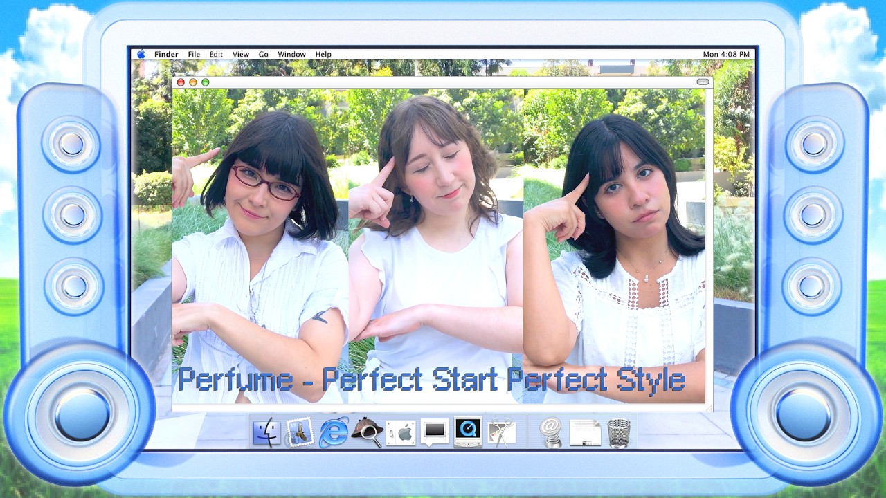Click the Mon 4:08 PM menu bar clock

click(x=726, y=54)
